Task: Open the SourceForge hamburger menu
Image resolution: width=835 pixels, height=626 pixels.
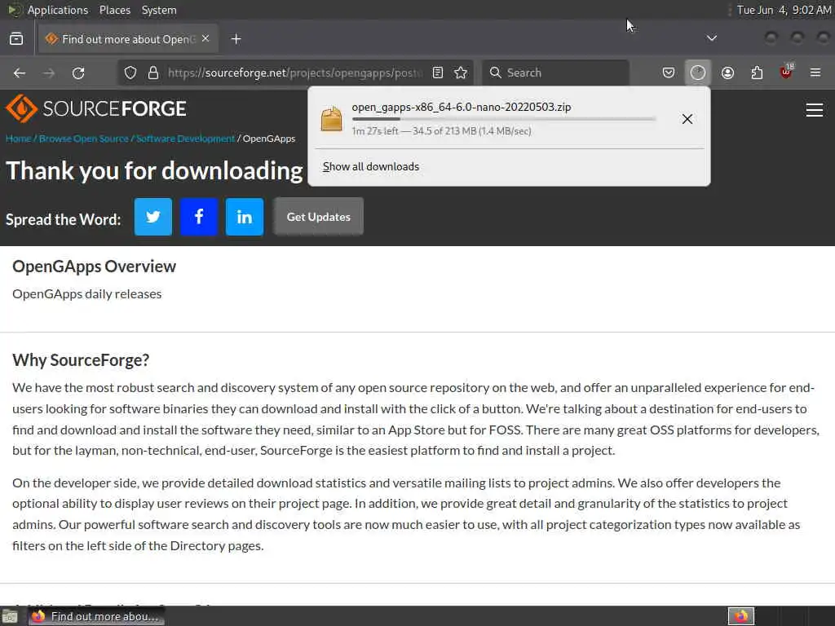Action: click(x=815, y=110)
